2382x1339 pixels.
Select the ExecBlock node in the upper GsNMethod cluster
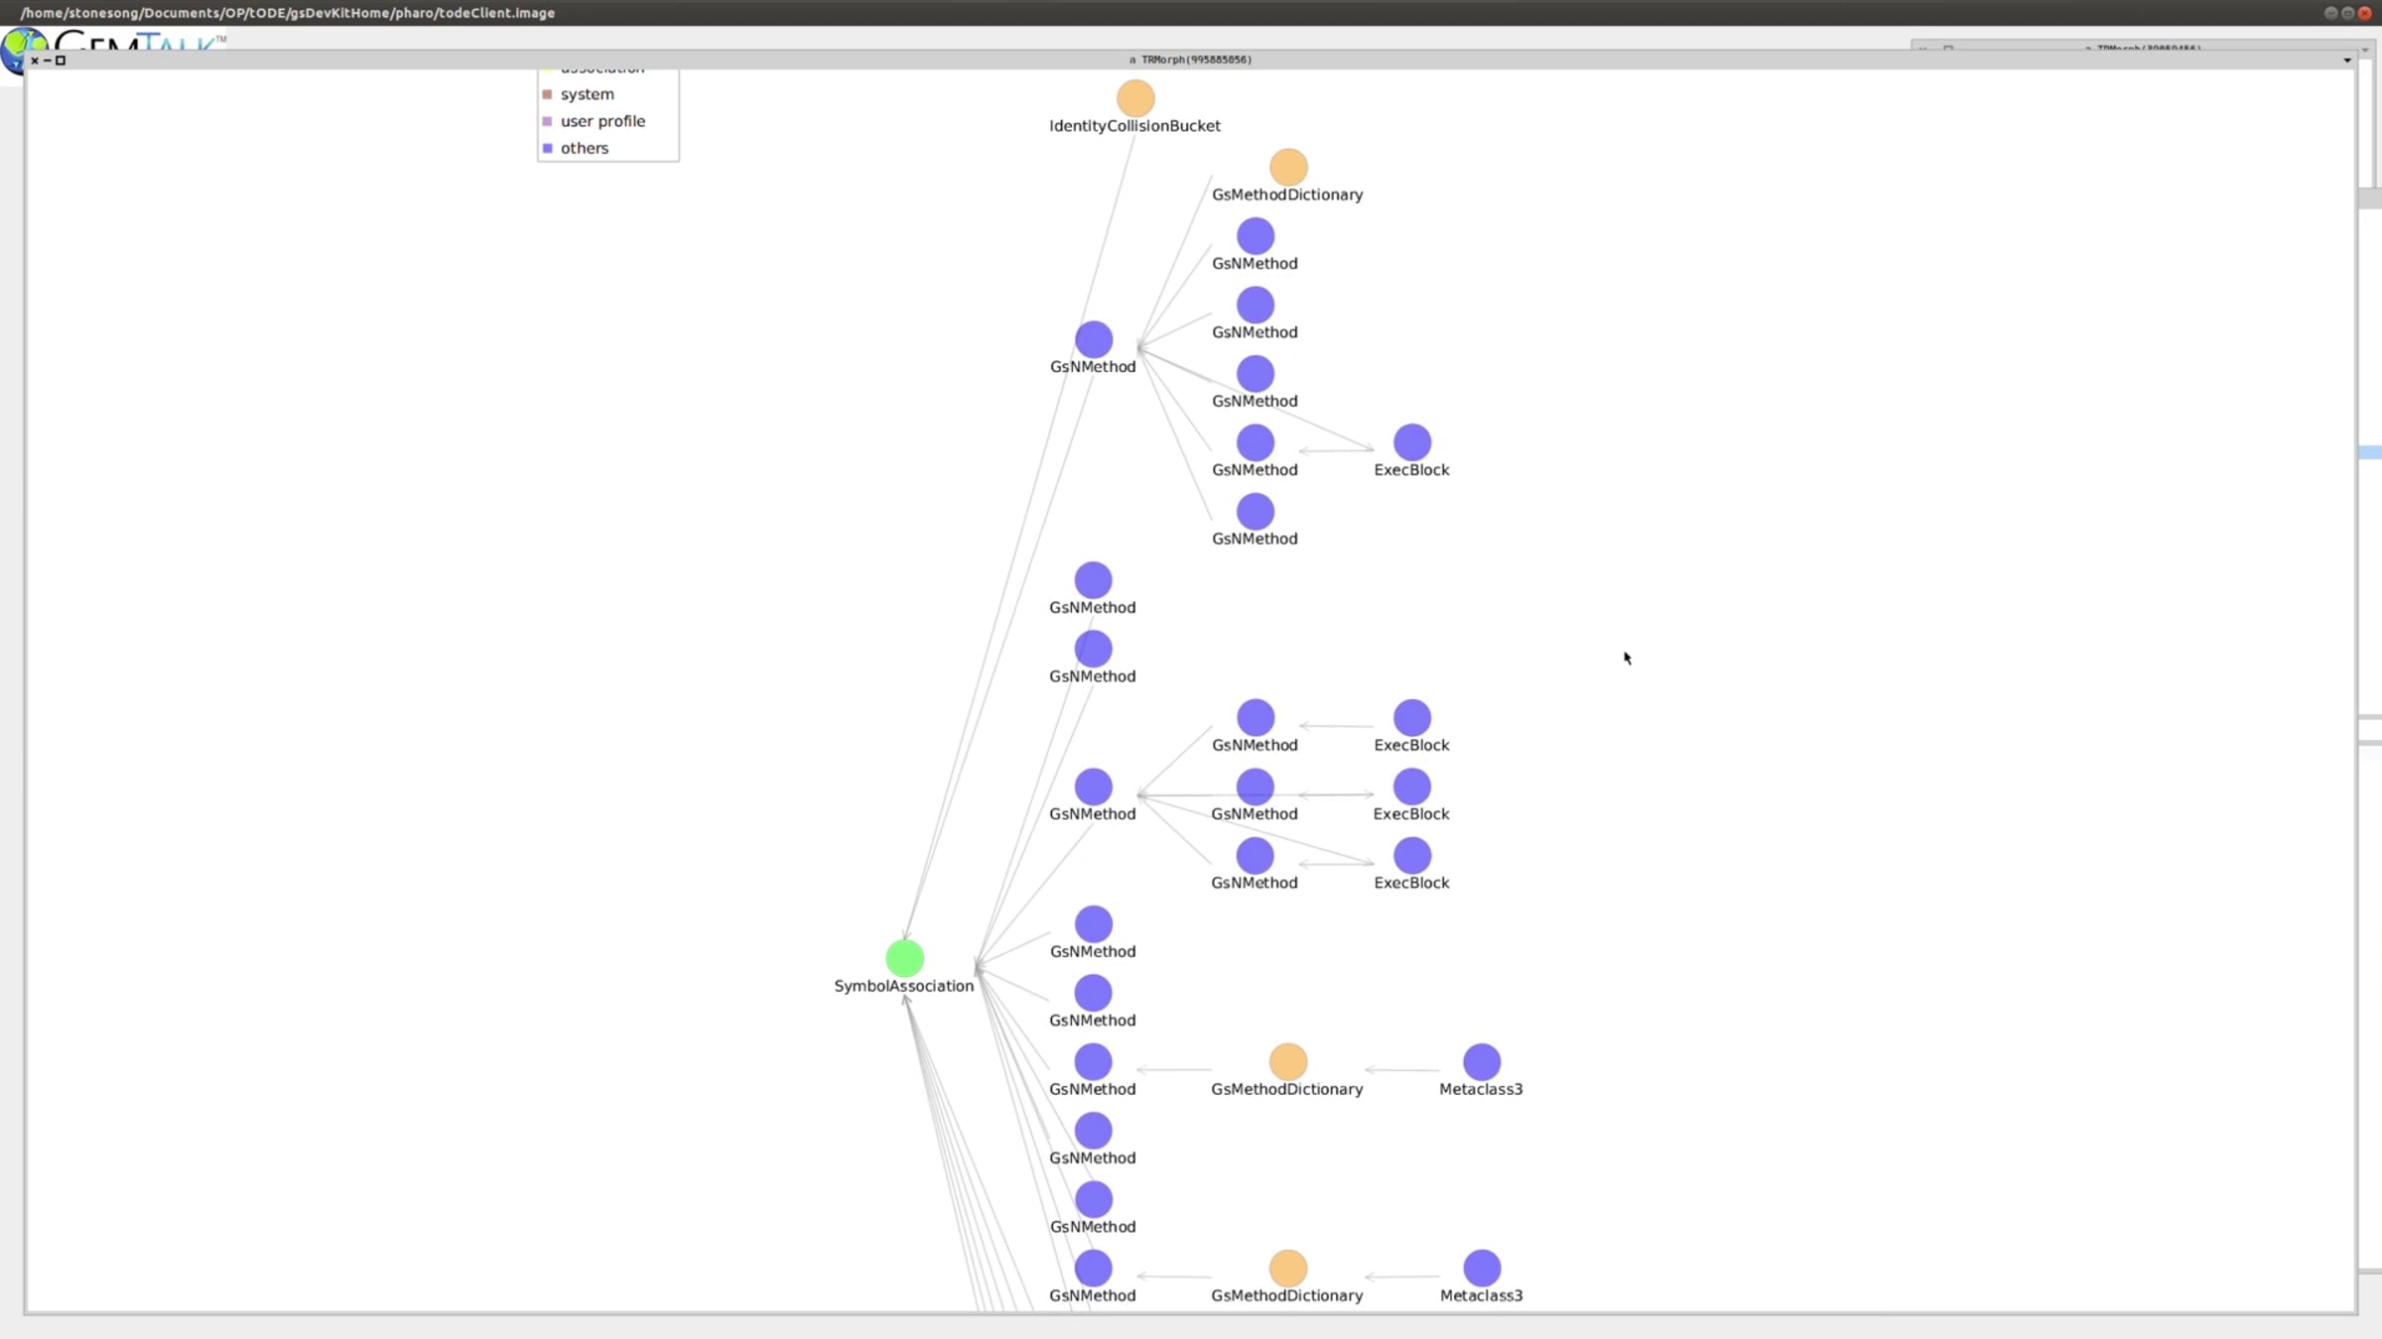1412,442
